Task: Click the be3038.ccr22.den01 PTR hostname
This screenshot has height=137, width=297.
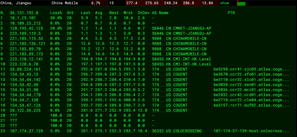Action: [x=251, y=85]
